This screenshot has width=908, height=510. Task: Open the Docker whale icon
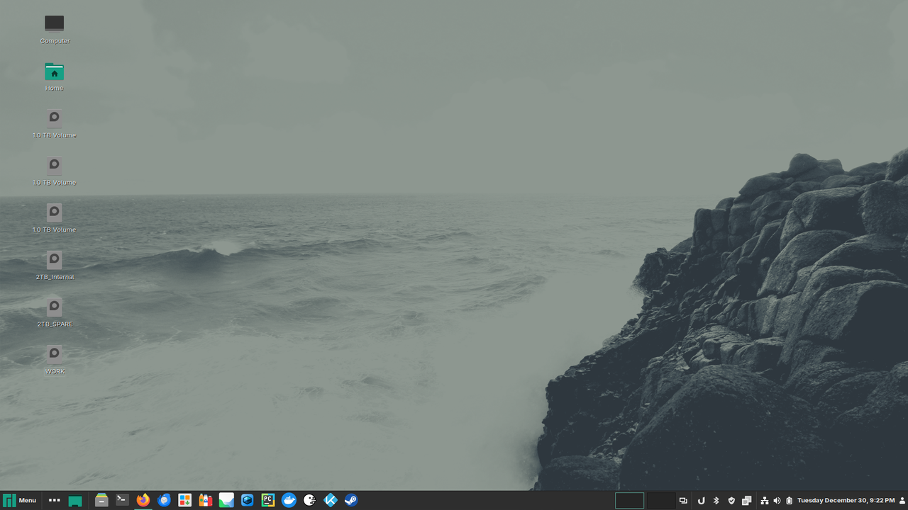tap(288, 500)
